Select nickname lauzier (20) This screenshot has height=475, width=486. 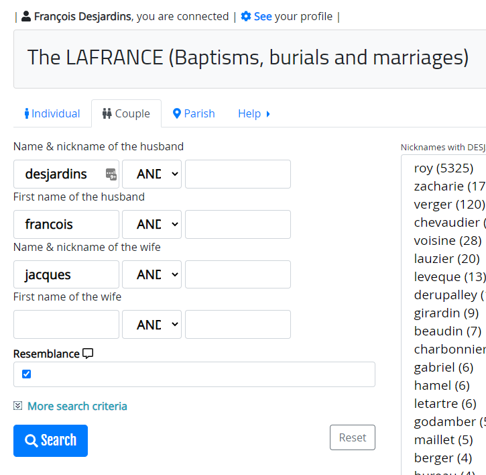coord(447,259)
